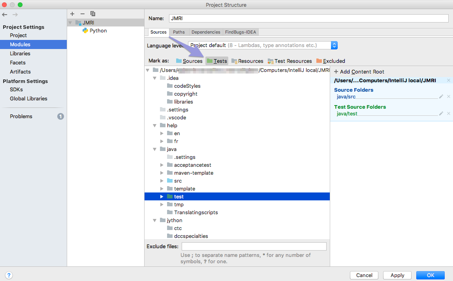This screenshot has width=453, height=281.
Task: Click the Apply button
Action: click(x=397, y=275)
